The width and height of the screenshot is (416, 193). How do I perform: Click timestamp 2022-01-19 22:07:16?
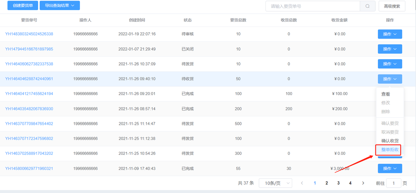pos(137,34)
